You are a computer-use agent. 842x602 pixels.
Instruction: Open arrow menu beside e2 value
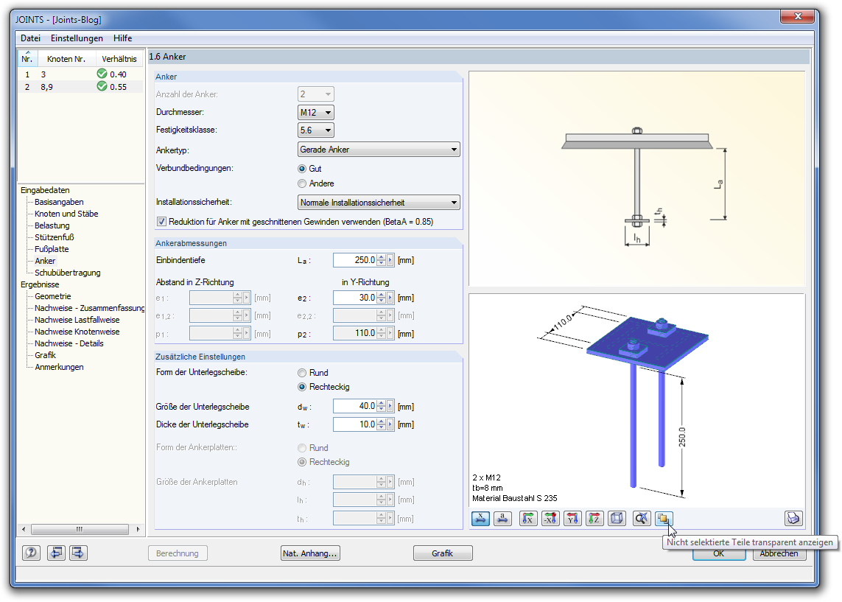pos(390,298)
